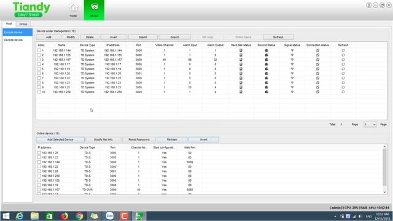
Task: Click Modify Net Info button
Action: (103, 139)
